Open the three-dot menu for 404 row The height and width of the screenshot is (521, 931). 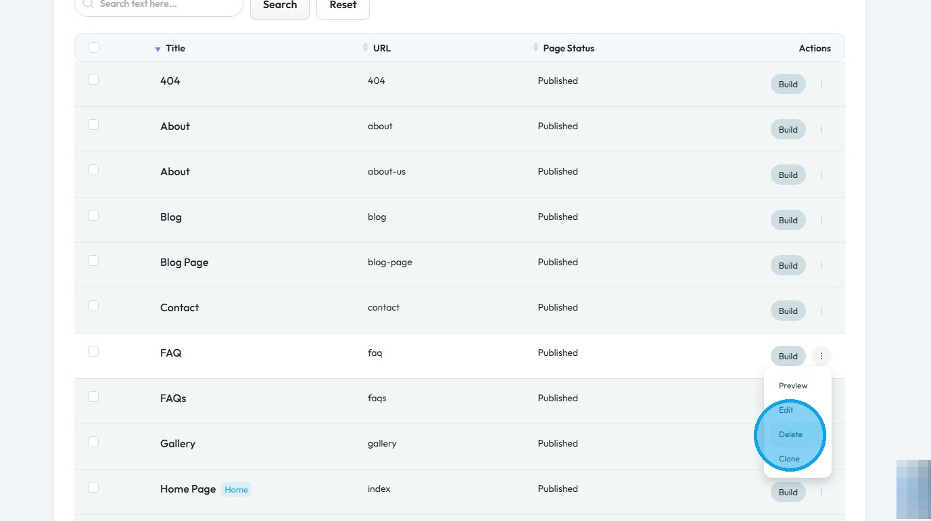821,85
